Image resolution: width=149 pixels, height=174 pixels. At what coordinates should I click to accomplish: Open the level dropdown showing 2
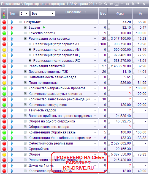[24, 14]
